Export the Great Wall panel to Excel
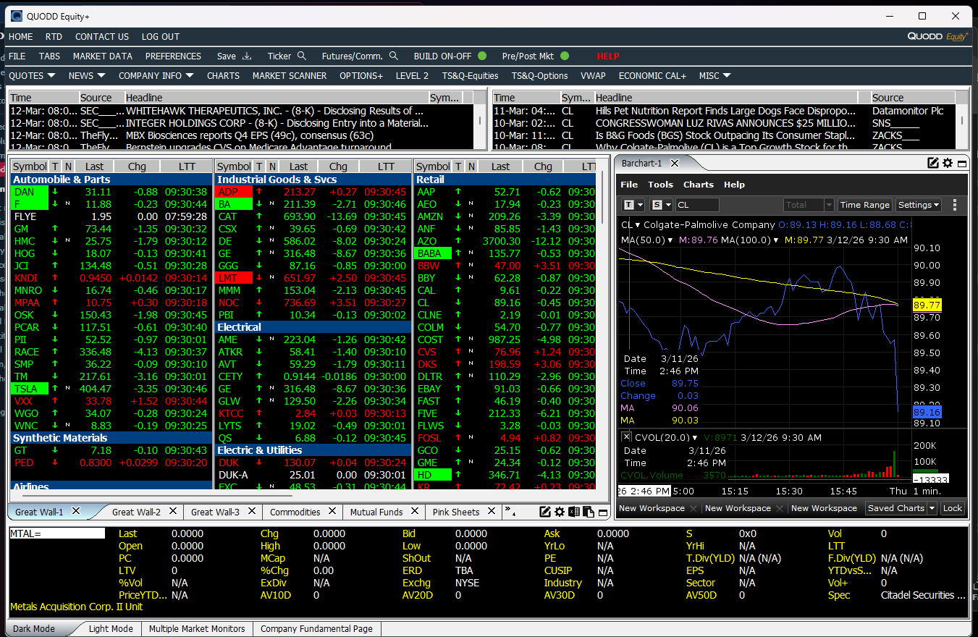 [x=574, y=512]
